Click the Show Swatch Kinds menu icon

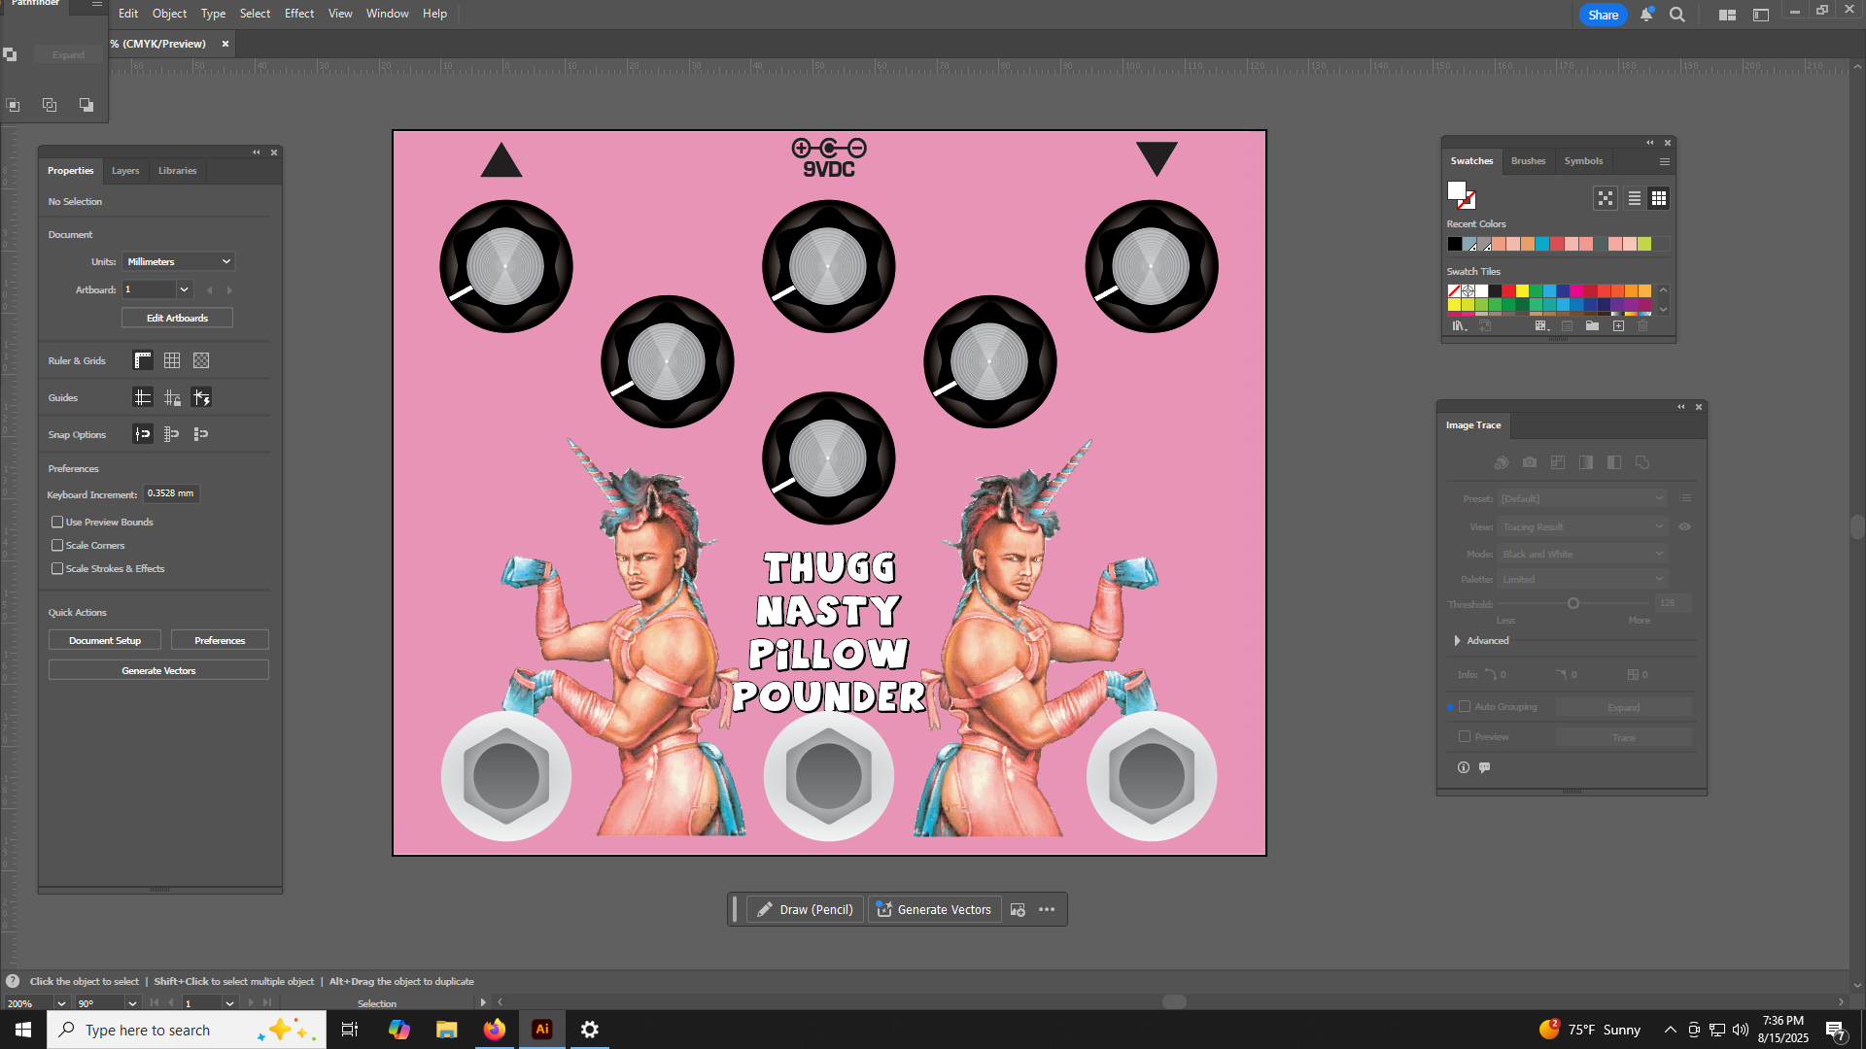(x=1541, y=326)
